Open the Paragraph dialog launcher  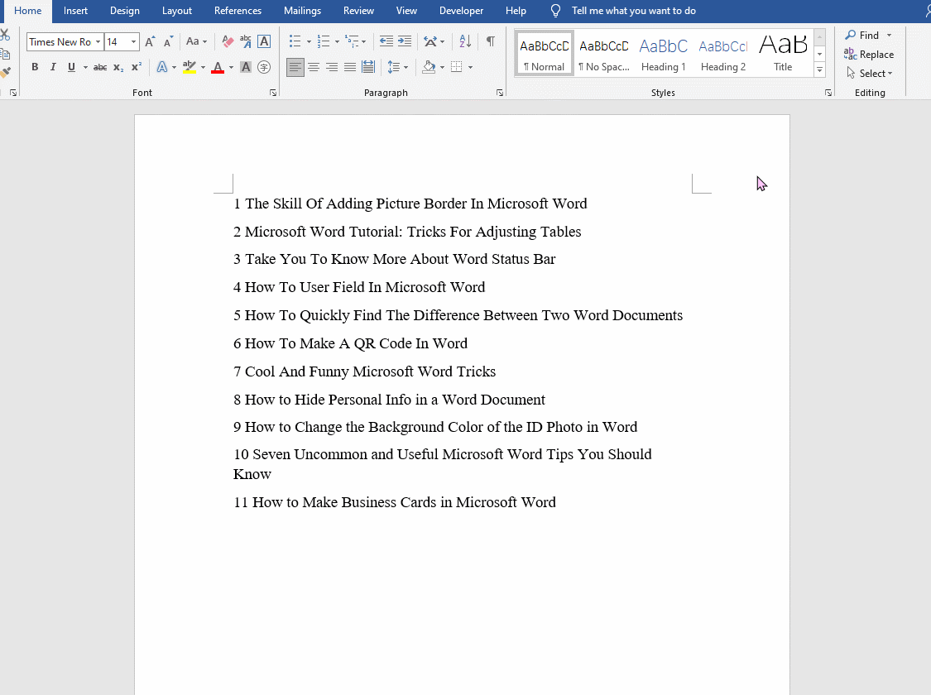[500, 93]
